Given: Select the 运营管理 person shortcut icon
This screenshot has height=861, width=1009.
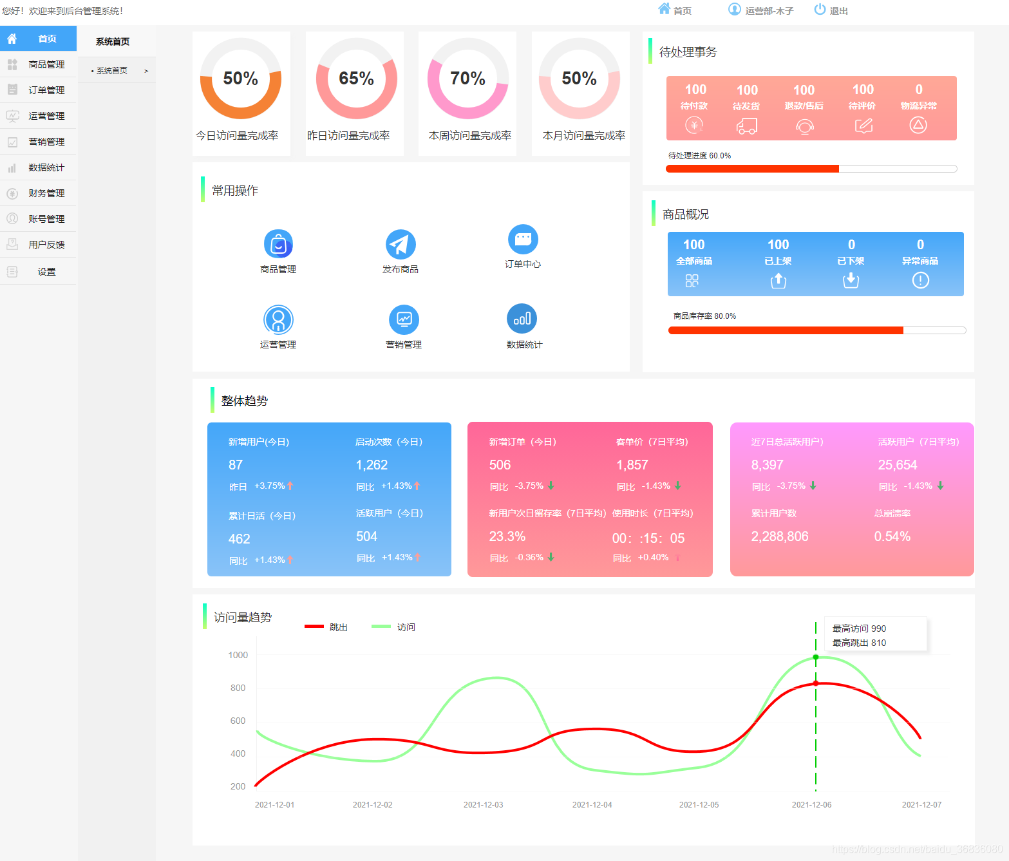Looking at the screenshot, I should 278,320.
